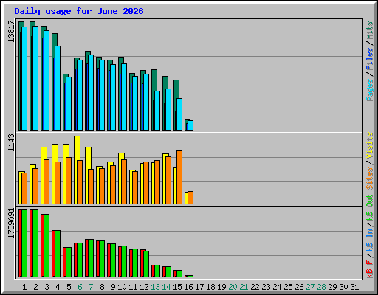378x295 pixels.
Task: Click green weekend day 21 label
Action: (x=244, y=287)
